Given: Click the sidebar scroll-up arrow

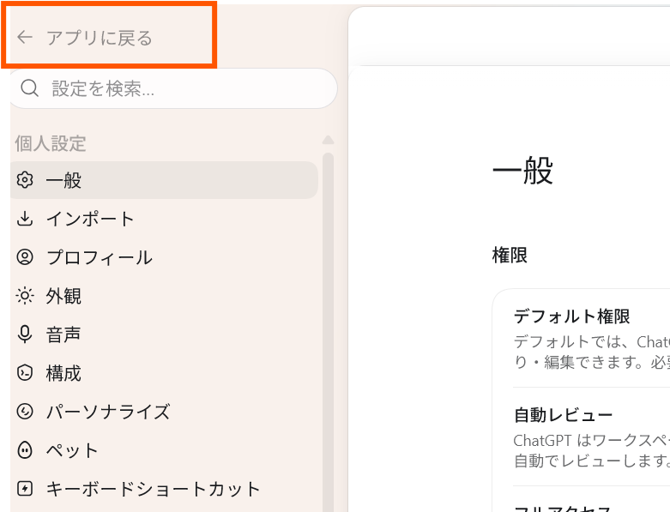Looking at the screenshot, I should [x=328, y=140].
